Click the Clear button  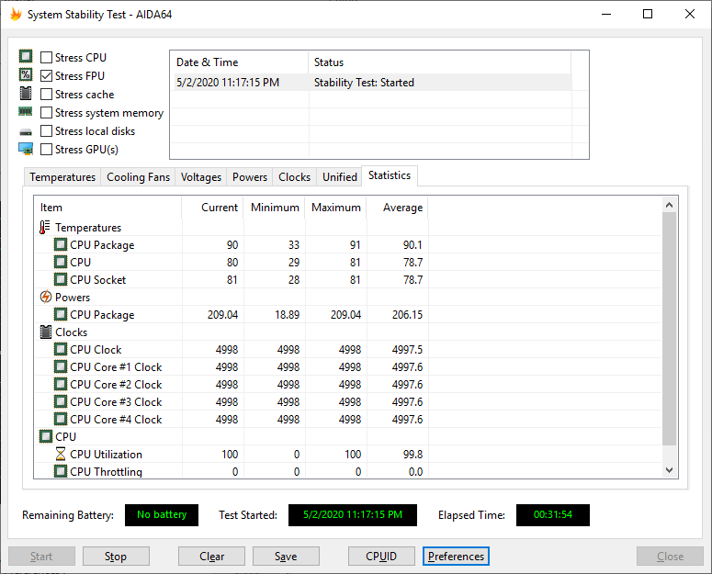211,557
